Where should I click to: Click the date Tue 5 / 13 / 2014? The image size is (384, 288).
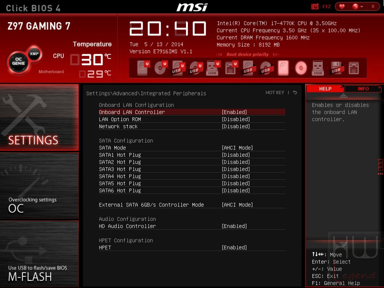[156, 44]
